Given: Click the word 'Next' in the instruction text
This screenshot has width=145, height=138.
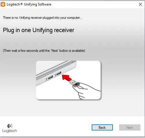Looking at the screenshot, I should click(55, 51).
